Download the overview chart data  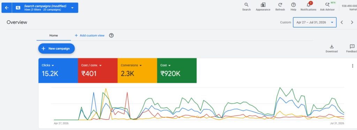pyautogui.click(x=332, y=48)
